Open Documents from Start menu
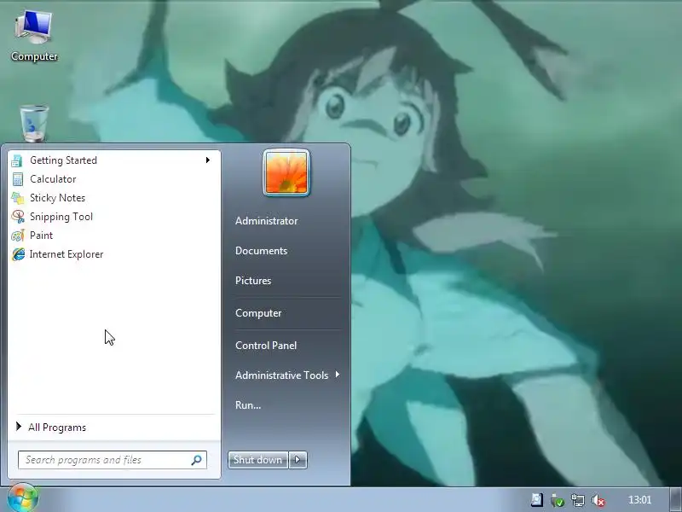The width and height of the screenshot is (682, 512). [262, 251]
